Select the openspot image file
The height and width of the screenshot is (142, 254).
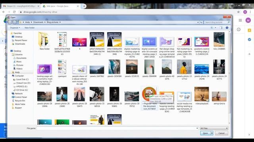[62, 68]
